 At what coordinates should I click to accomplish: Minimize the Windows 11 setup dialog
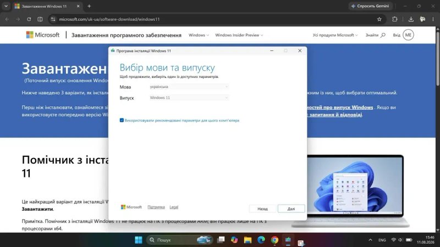coord(272,50)
